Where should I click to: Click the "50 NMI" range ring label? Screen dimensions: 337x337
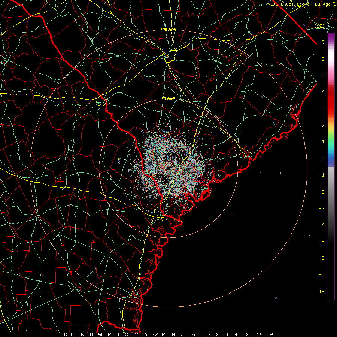point(168,99)
